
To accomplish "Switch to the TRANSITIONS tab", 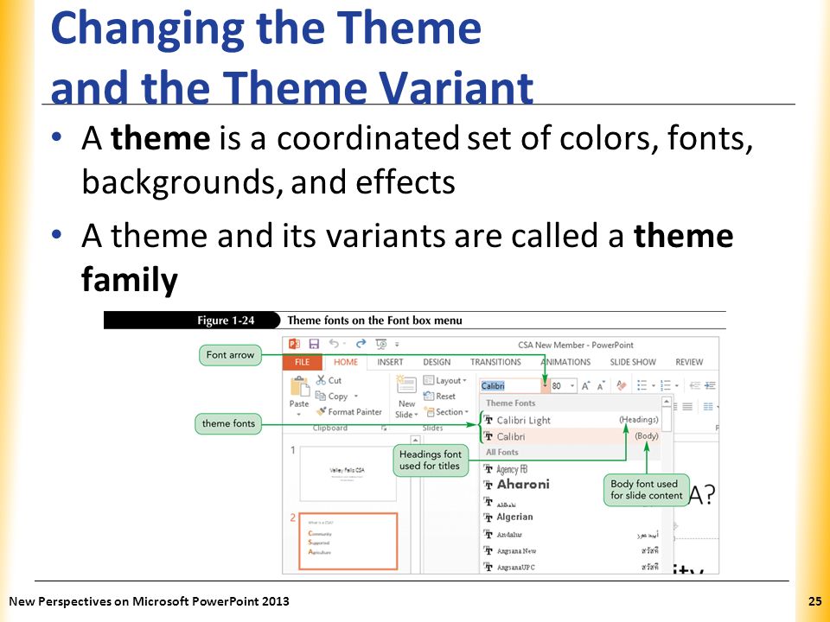I will (x=495, y=362).
